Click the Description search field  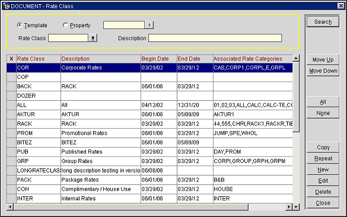tap(215, 38)
